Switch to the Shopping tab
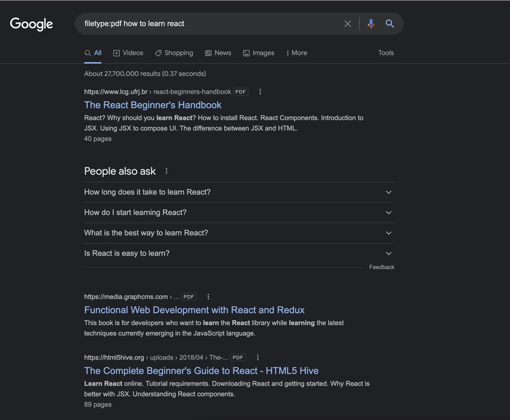Screen dimensions: 510x420 click(174, 53)
